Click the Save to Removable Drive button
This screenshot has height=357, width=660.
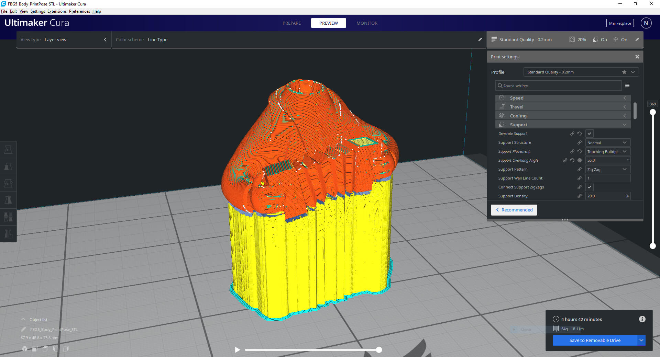tap(595, 340)
